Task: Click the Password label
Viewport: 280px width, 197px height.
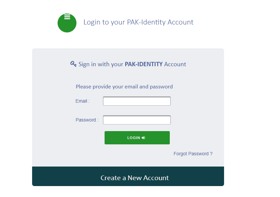Action: (x=87, y=120)
